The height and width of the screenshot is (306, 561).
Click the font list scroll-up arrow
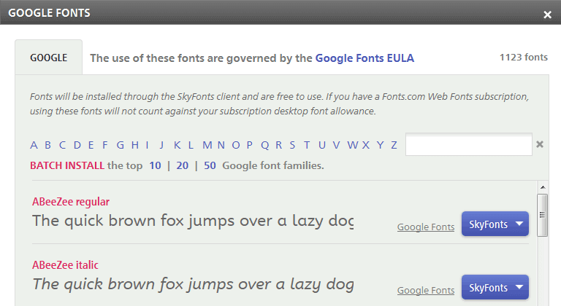(x=543, y=187)
